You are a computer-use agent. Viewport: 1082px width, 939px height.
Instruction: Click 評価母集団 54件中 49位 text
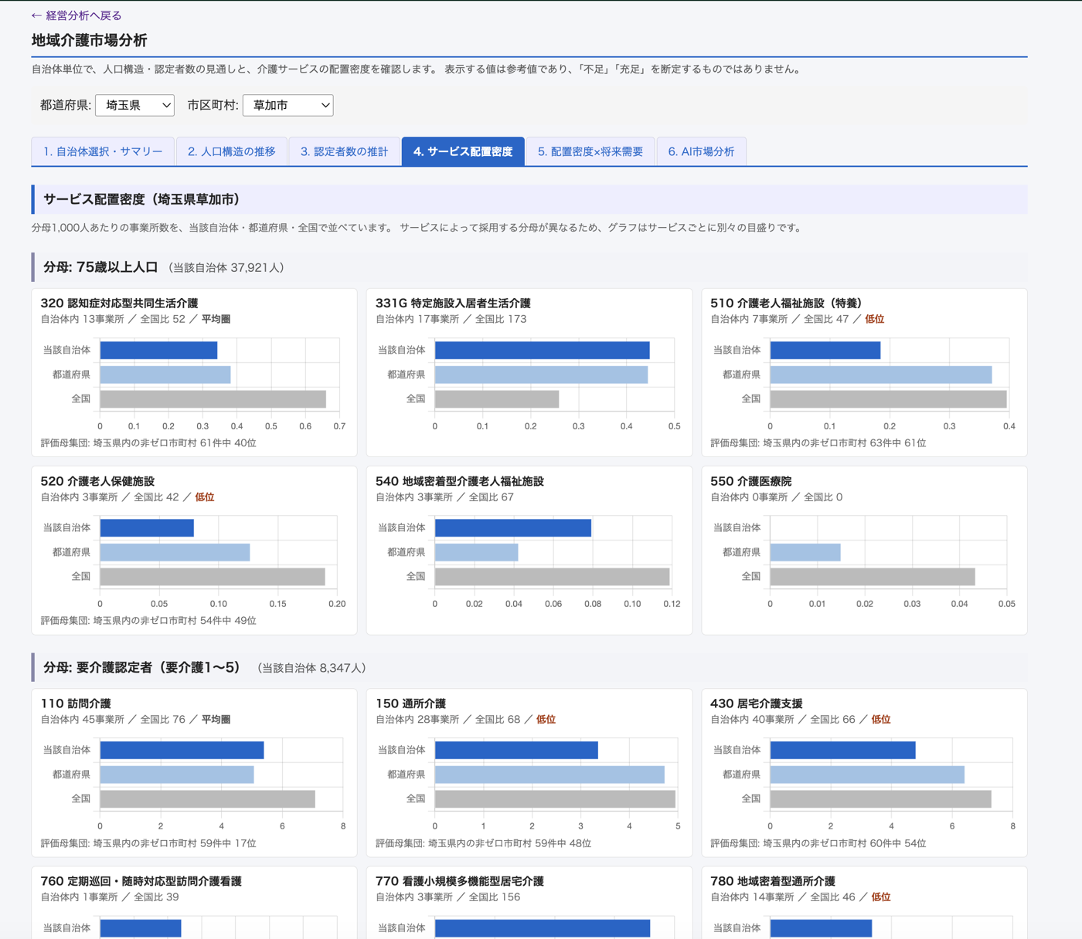point(148,621)
